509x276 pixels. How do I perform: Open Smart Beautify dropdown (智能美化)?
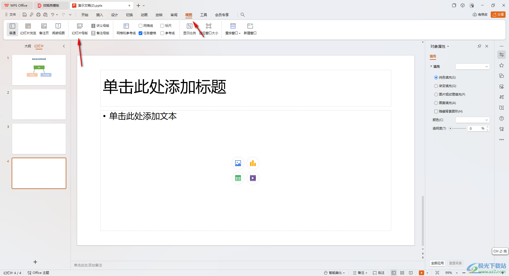(x=334, y=273)
